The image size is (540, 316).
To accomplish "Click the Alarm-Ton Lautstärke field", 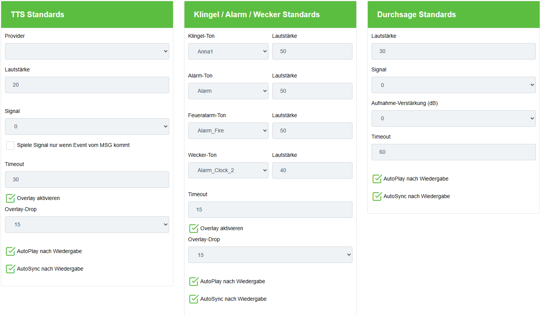I will point(312,91).
